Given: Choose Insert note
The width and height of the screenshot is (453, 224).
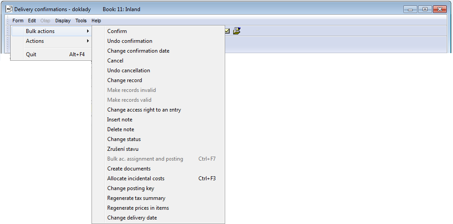Looking at the screenshot, I should 120,120.
